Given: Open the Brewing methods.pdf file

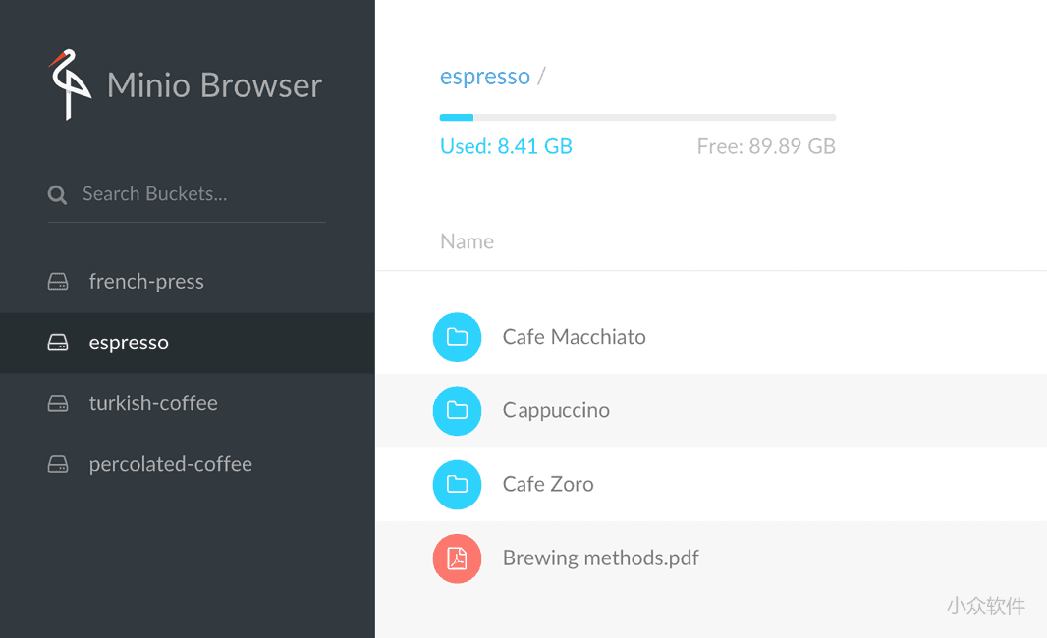Looking at the screenshot, I should click(x=600, y=558).
